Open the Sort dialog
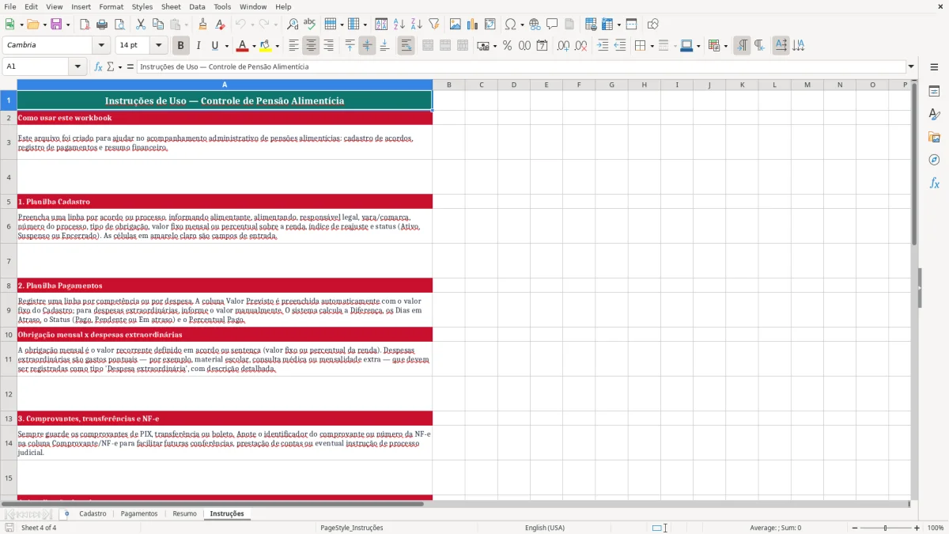Screen dimensions: 949x534 [x=381, y=25]
